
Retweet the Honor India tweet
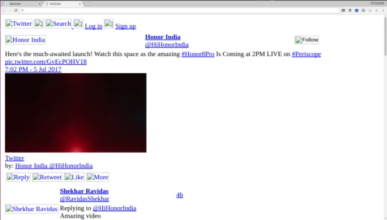coord(47,177)
